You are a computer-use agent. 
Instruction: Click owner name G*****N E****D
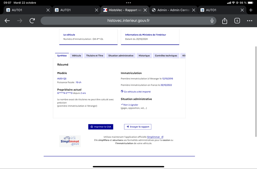point(65,93)
